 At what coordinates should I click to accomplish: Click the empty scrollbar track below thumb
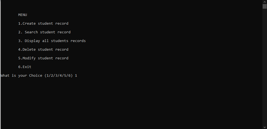265,67
